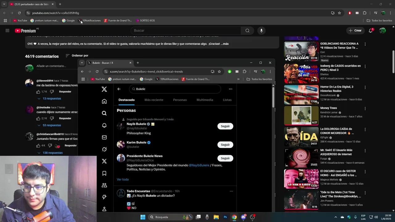Open Bookmarks icon in X sidebar
395x222 pixels.
104,173
